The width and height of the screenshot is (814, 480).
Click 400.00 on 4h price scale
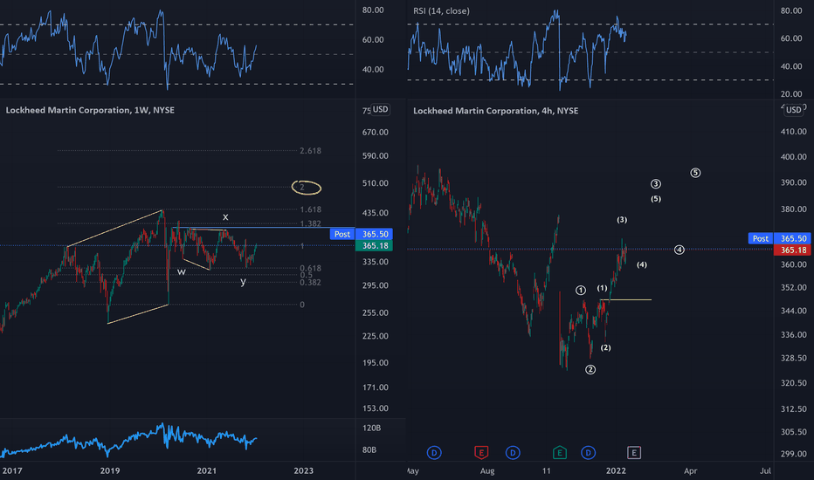(x=794, y=157)
